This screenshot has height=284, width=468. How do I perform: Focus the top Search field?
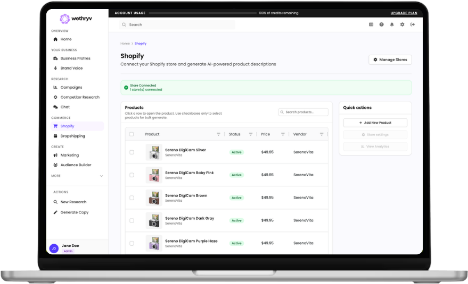pos(177,25)
